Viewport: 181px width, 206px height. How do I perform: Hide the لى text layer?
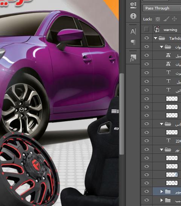click(x=147, y=90)
